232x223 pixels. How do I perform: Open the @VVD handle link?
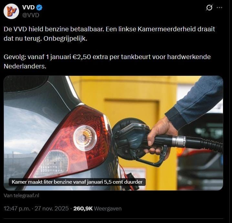pyautogui.click(x=31, y=15)
